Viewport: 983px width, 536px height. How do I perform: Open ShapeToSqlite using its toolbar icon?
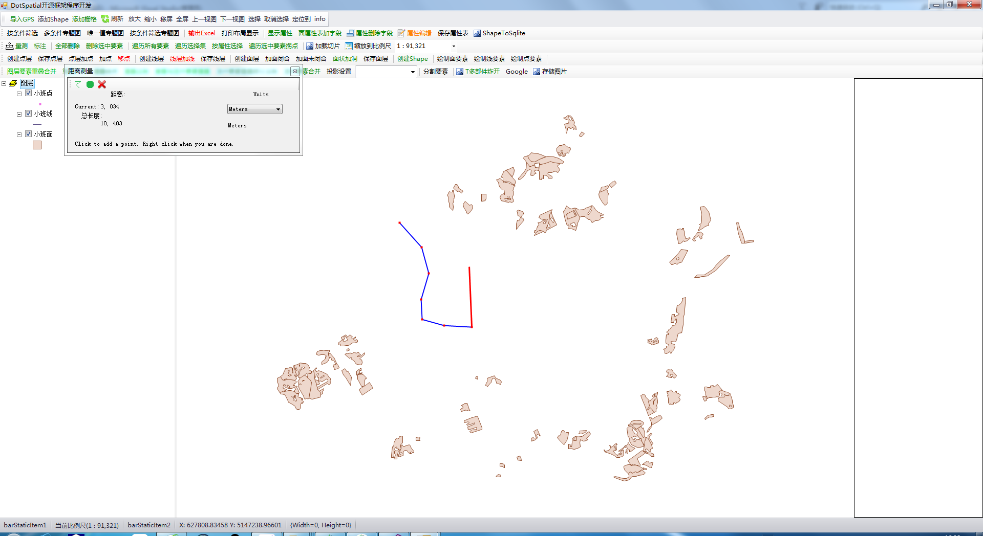point(477,33)
